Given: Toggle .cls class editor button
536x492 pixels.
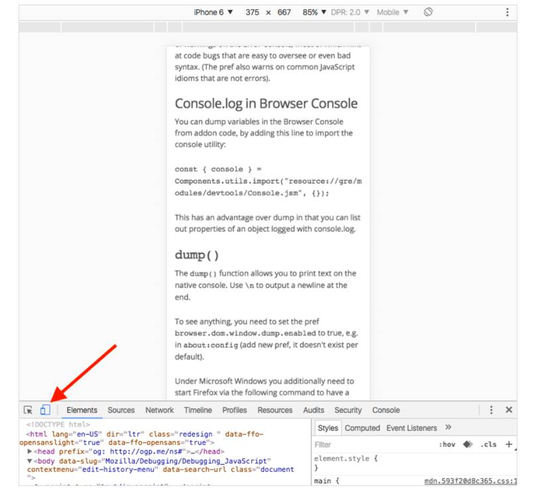Looking at the screenshot, I should click(x=488, y=444).
